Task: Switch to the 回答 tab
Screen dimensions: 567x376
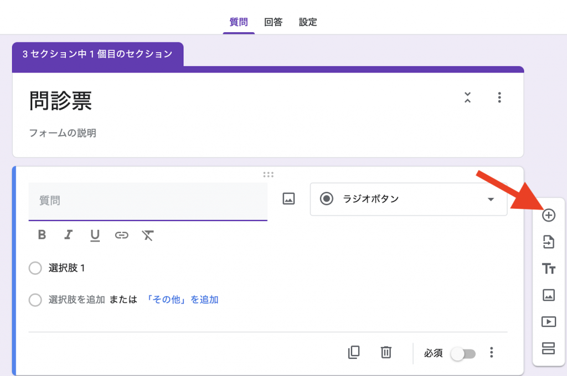Action: pos(273,22)
